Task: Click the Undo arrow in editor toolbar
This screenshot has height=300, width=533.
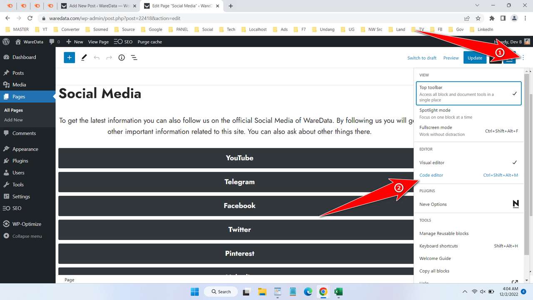Action: [97, 57]
